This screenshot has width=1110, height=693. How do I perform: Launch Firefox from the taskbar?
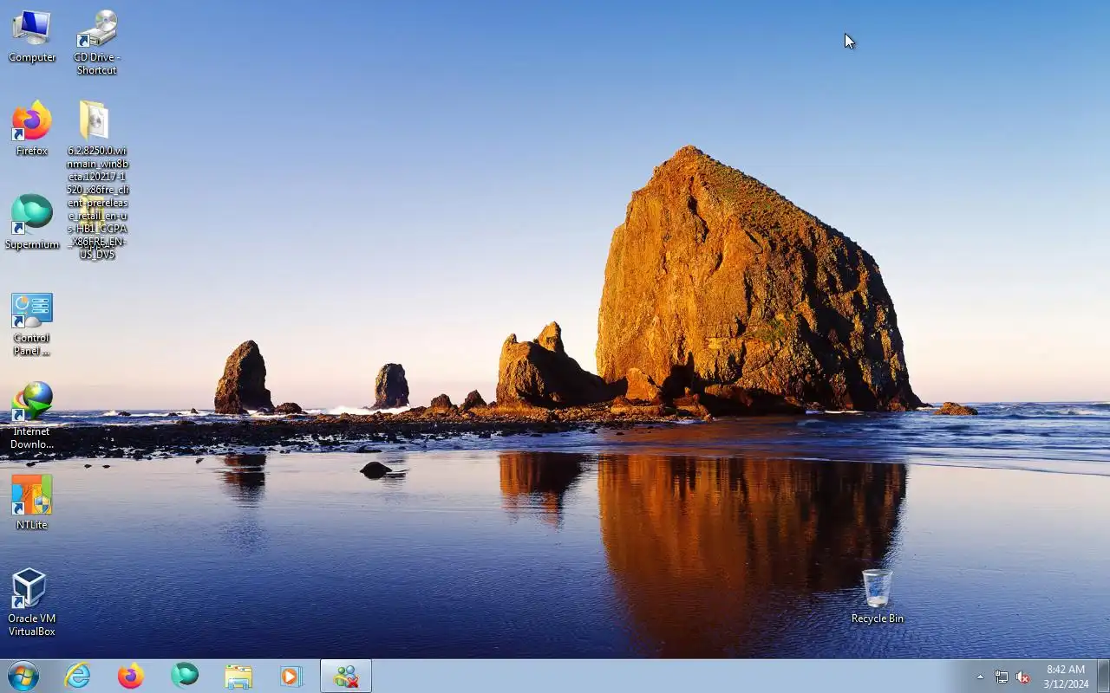(131, 676)
